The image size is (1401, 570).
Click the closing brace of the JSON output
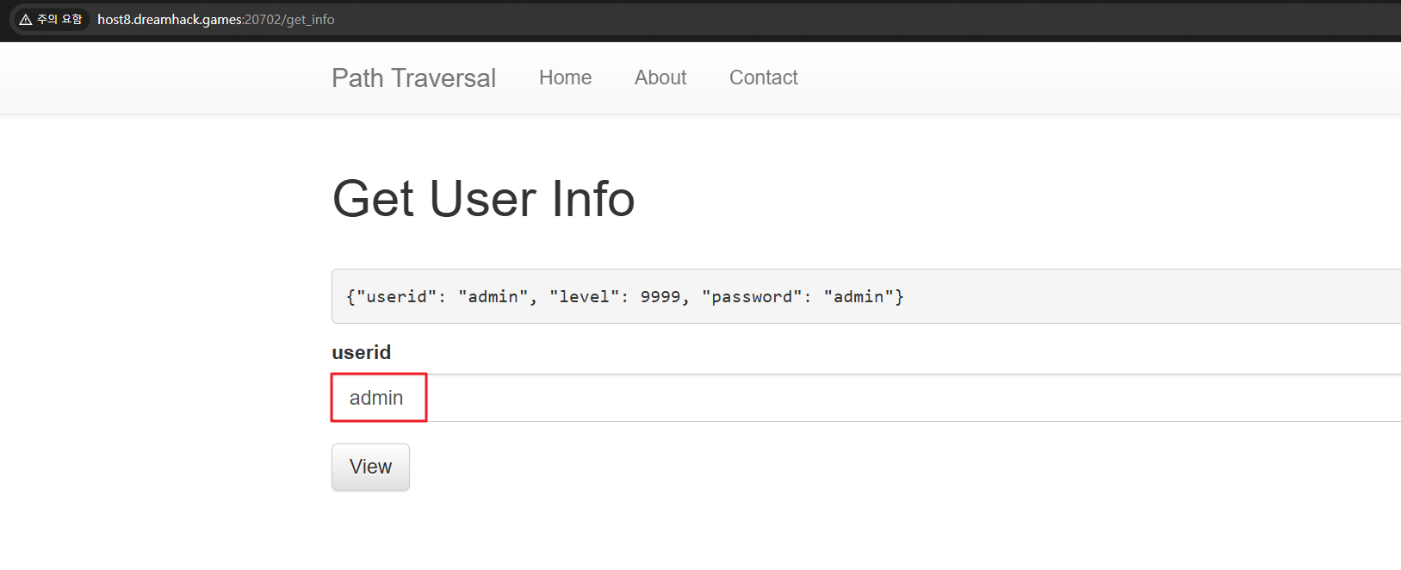pyautogui.click(x=899, y=297)
